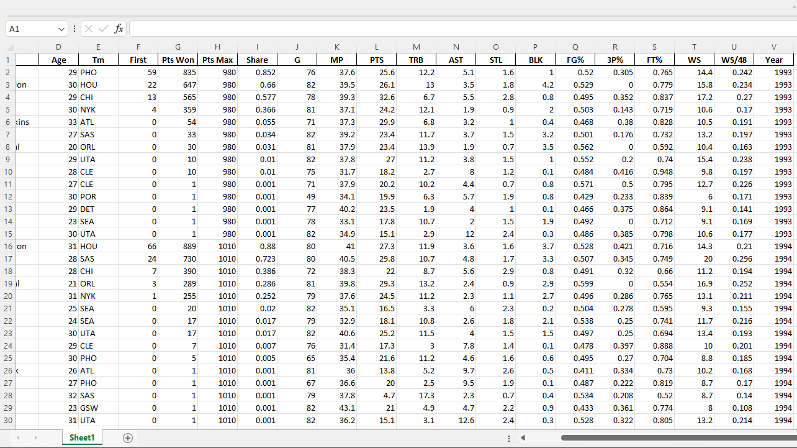Click the 'Share' header cell
Screen dimensions: 797x448
pyautogui.click(x=257, y=60)
